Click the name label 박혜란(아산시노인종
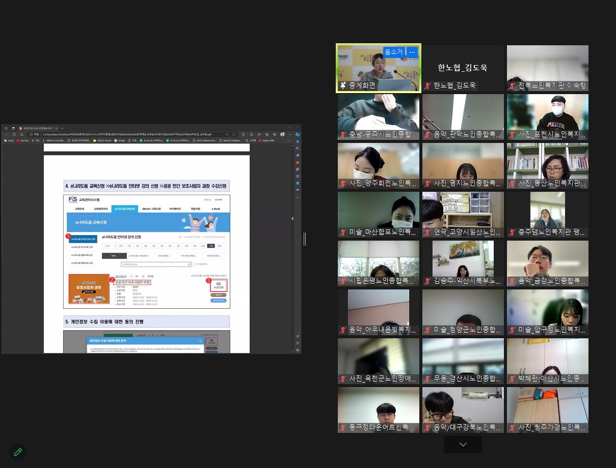Screen dimensions: 616x468 point(552,378)
